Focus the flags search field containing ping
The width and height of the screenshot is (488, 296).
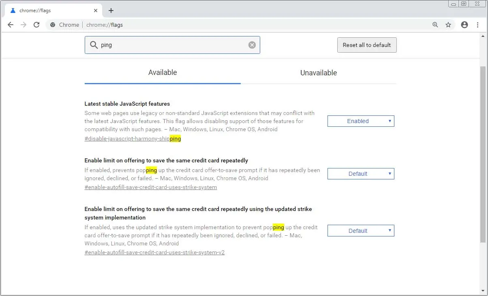172,45
